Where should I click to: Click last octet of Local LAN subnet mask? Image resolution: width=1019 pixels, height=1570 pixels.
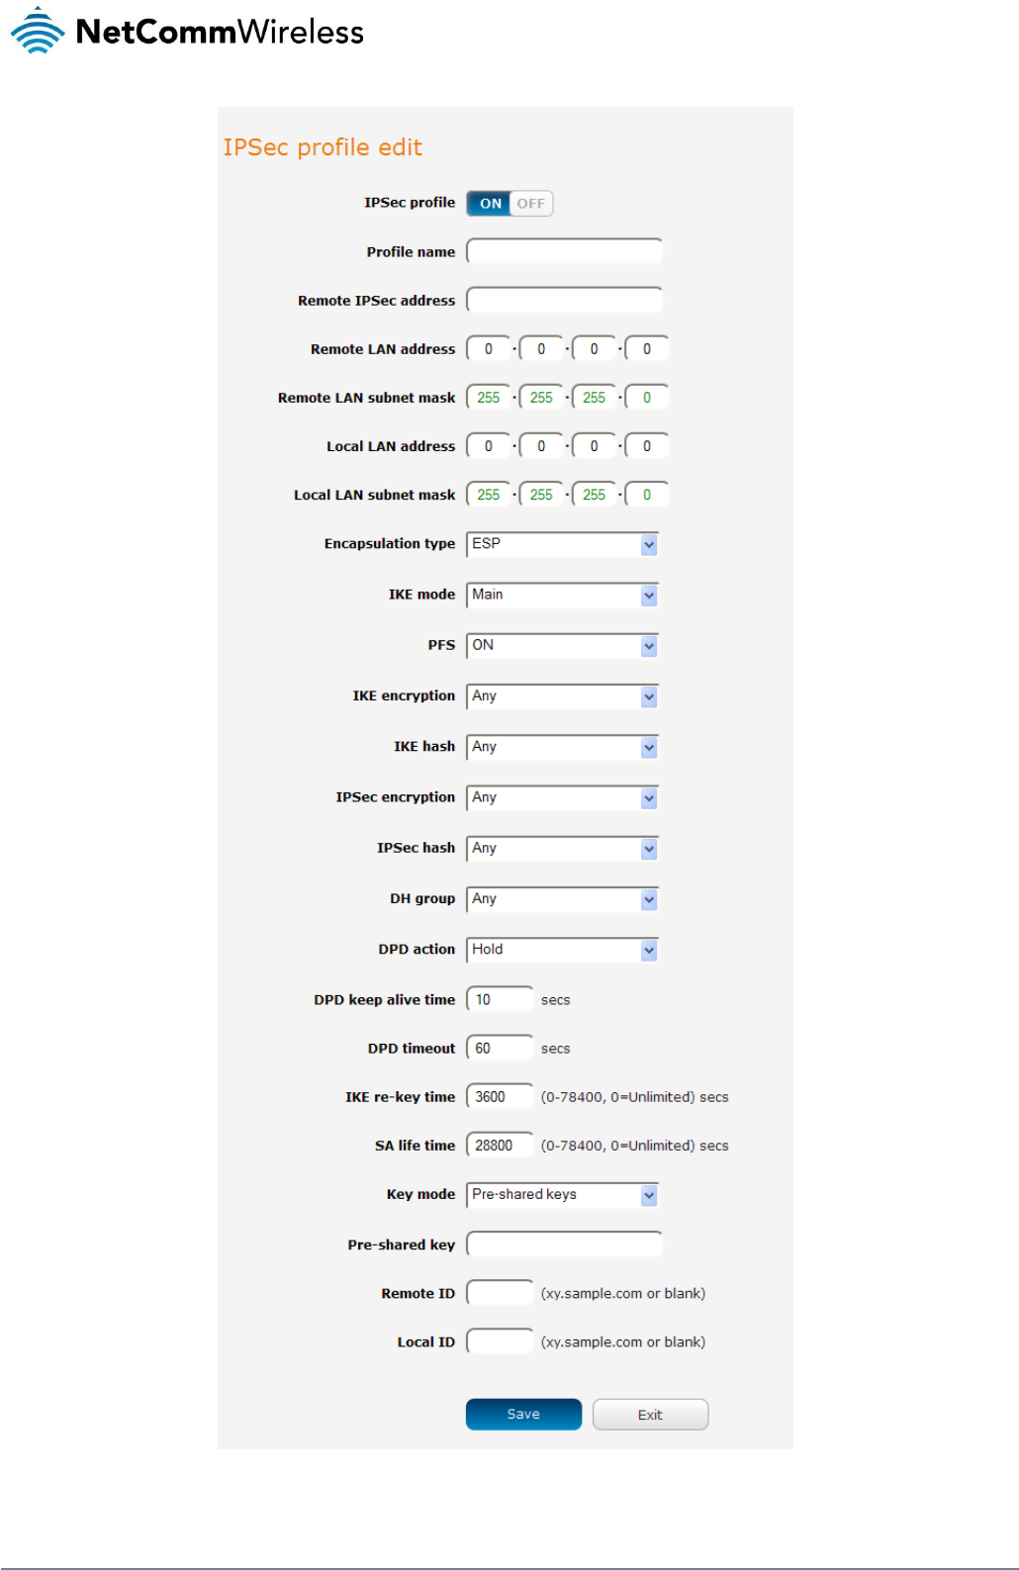647,495
